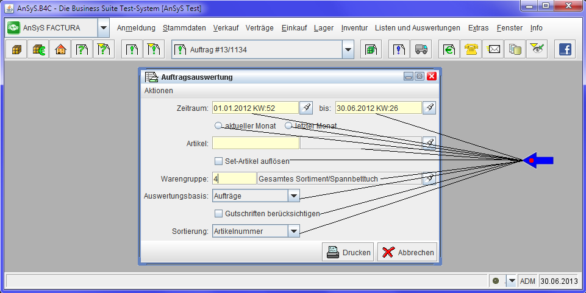Click into the Artikel input field
The image size is (586, 293).
[255, 143]
